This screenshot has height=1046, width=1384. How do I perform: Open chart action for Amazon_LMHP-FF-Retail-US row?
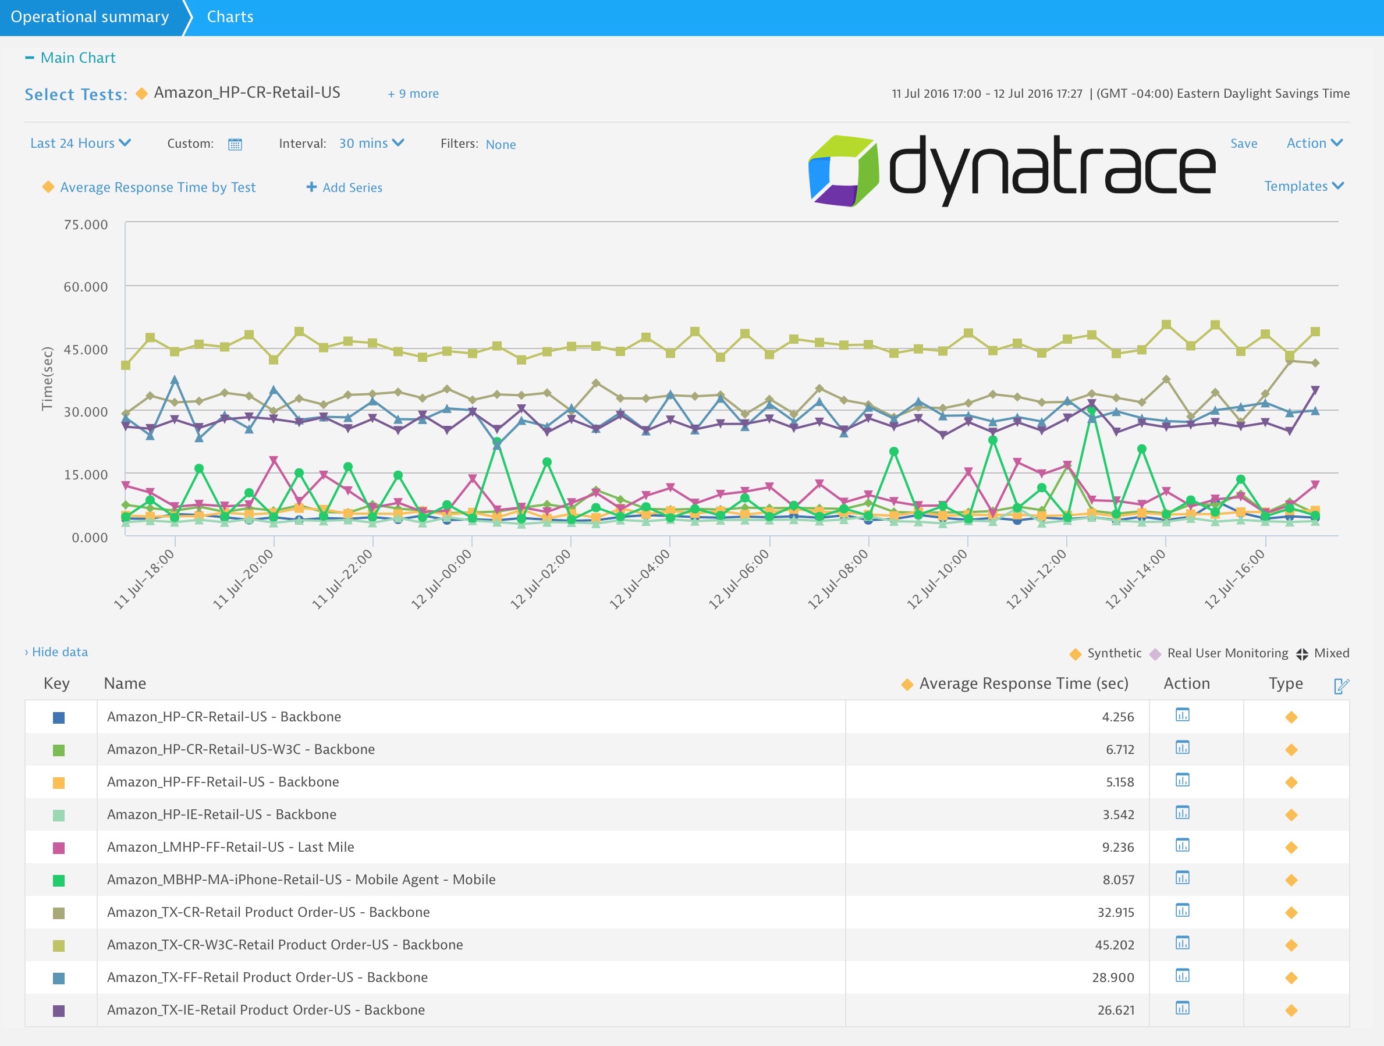[1182, 845]
